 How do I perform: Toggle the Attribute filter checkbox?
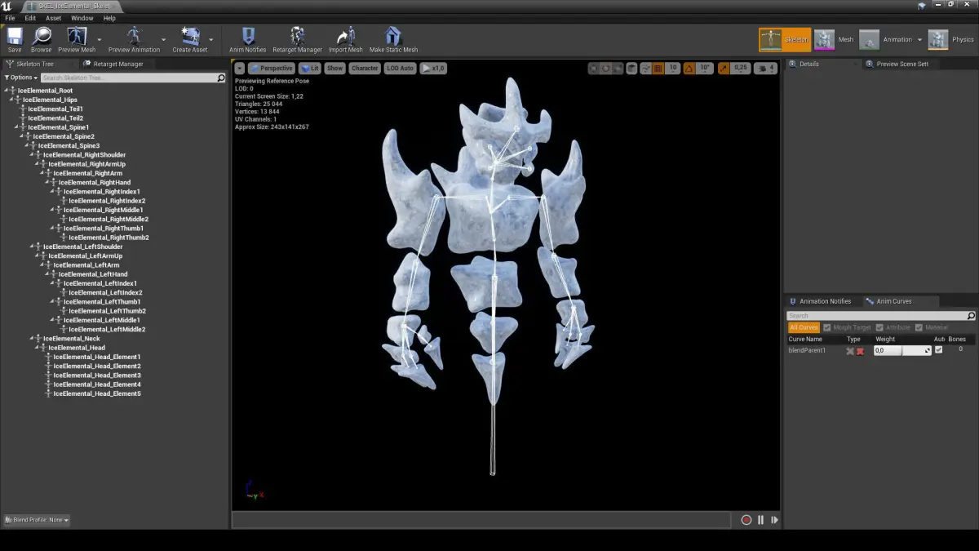point(879,327)
